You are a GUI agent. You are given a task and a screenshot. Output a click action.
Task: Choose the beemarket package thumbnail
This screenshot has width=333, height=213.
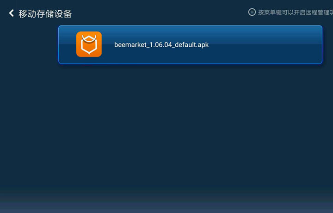pos(89,44)
